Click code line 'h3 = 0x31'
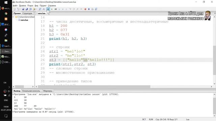The height and width of the screenshot is (121, 216). [x=59, y=34]
